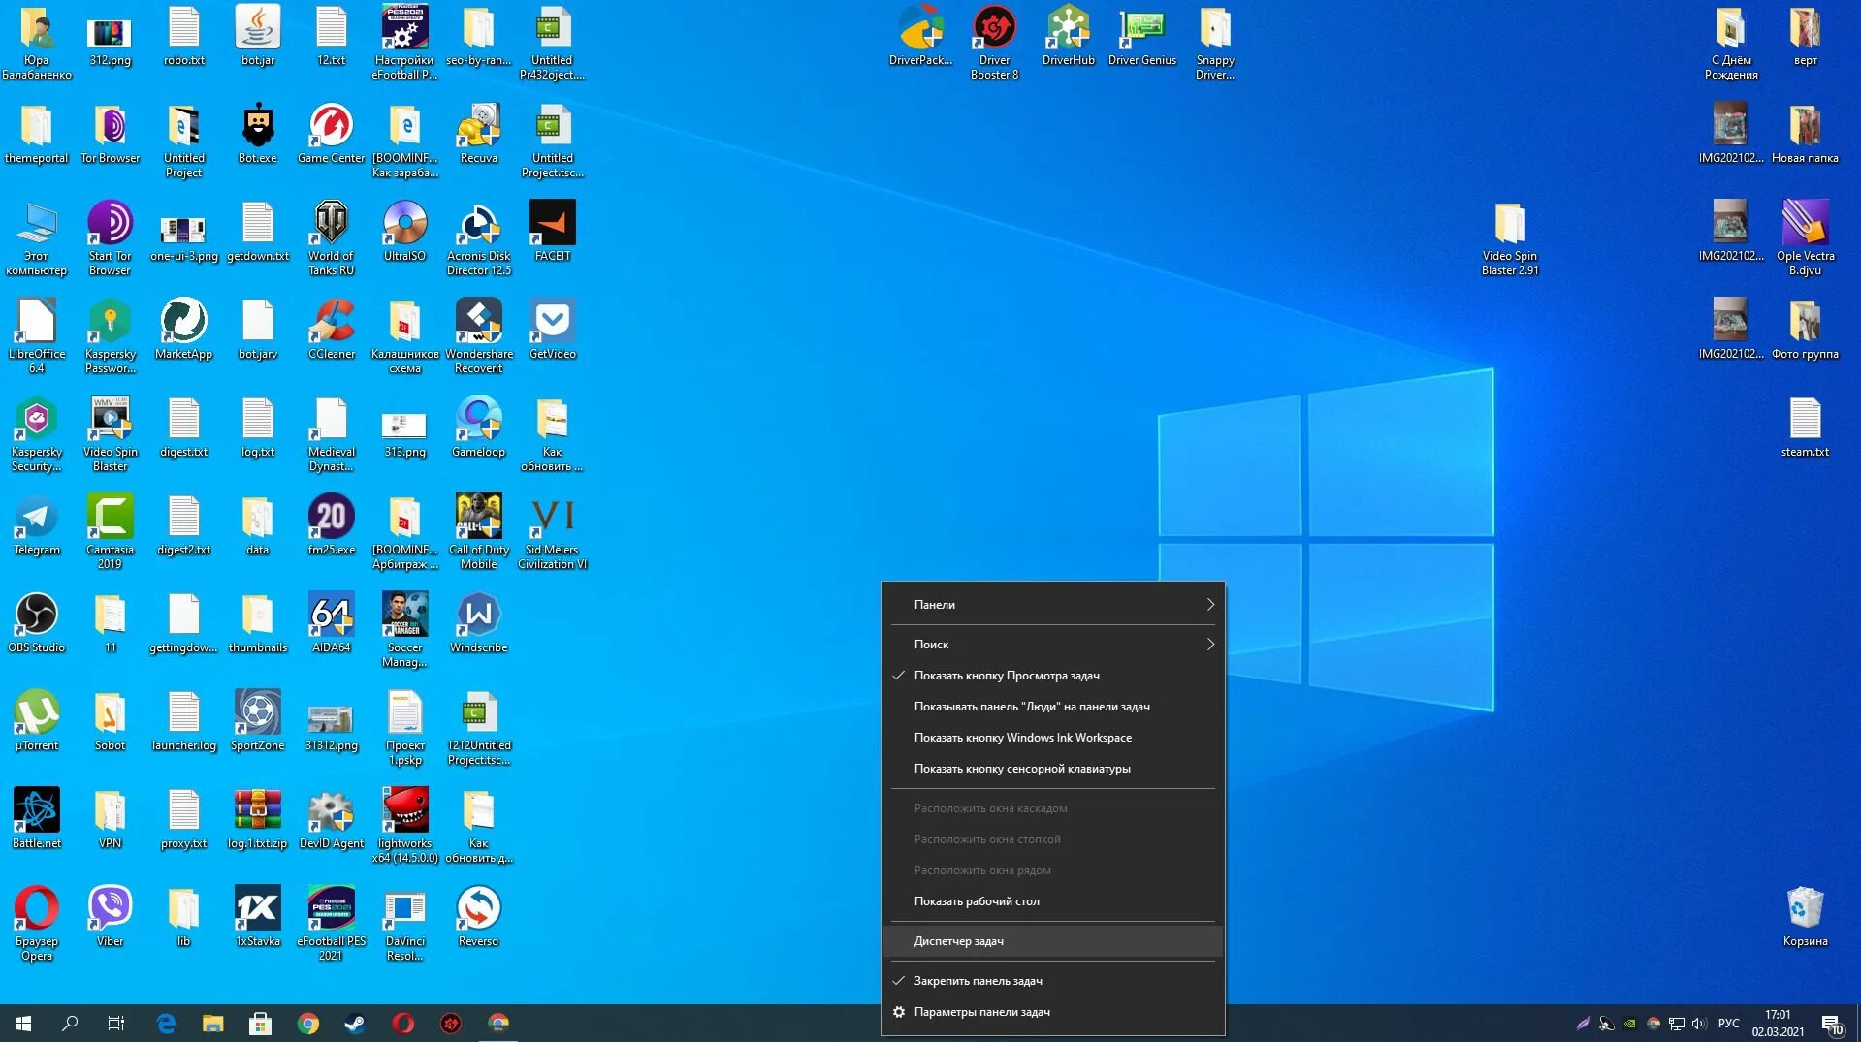Launch the eFootball PES 2021 shortcut

[331, 923]
